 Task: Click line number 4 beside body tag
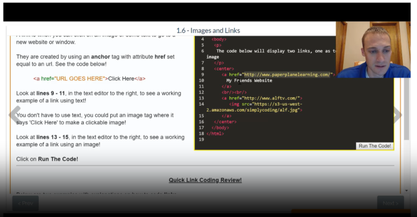[203, 39]
